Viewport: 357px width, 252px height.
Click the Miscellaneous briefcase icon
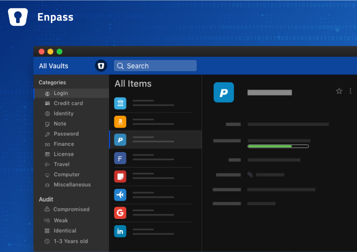coord(47,185)
